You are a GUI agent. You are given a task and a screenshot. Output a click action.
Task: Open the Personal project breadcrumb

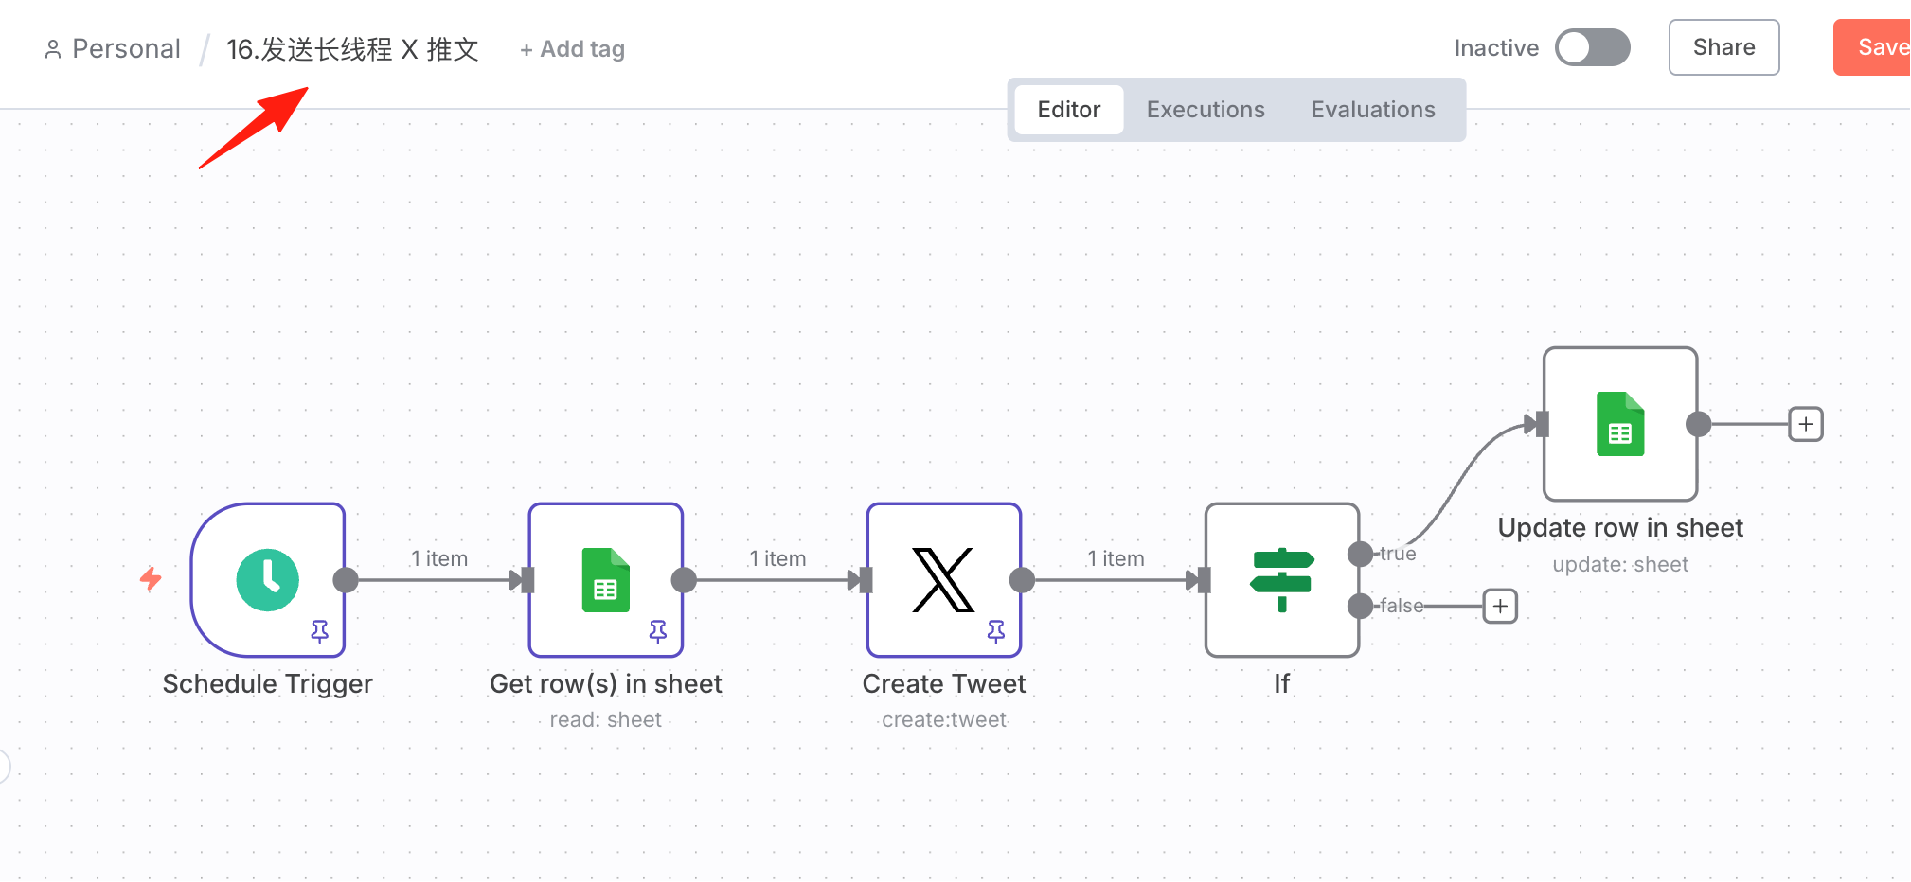(113, 49)
